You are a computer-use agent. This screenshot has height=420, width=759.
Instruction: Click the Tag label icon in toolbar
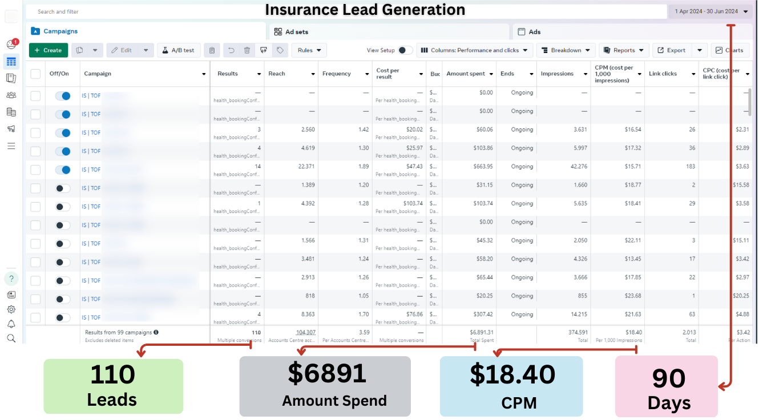pyautogui.click(x=280, y=50)
